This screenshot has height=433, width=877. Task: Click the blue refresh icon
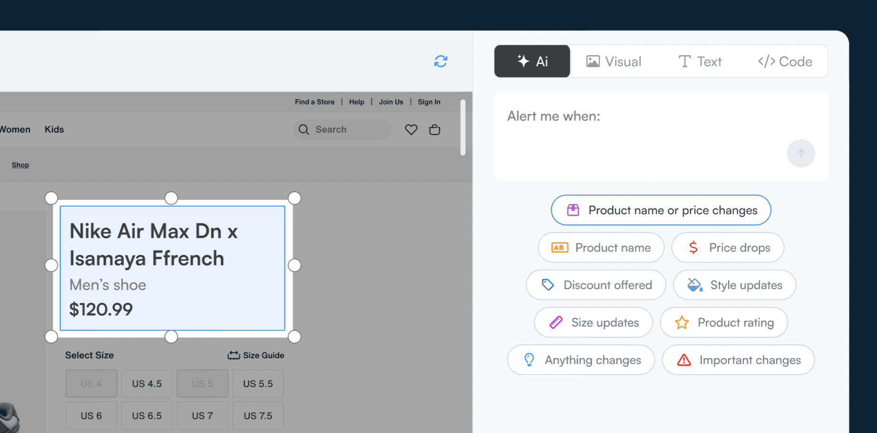click(440, 61)
